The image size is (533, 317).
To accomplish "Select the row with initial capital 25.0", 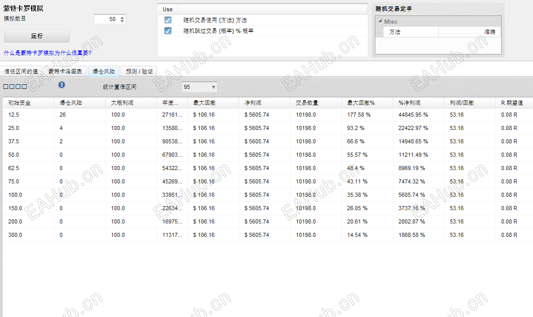I will point(268,128).
